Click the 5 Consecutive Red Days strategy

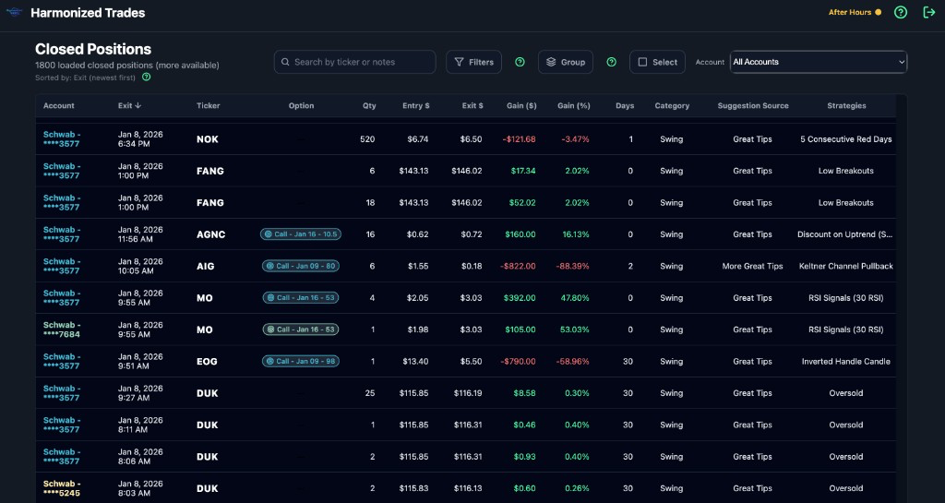(846, 139)
